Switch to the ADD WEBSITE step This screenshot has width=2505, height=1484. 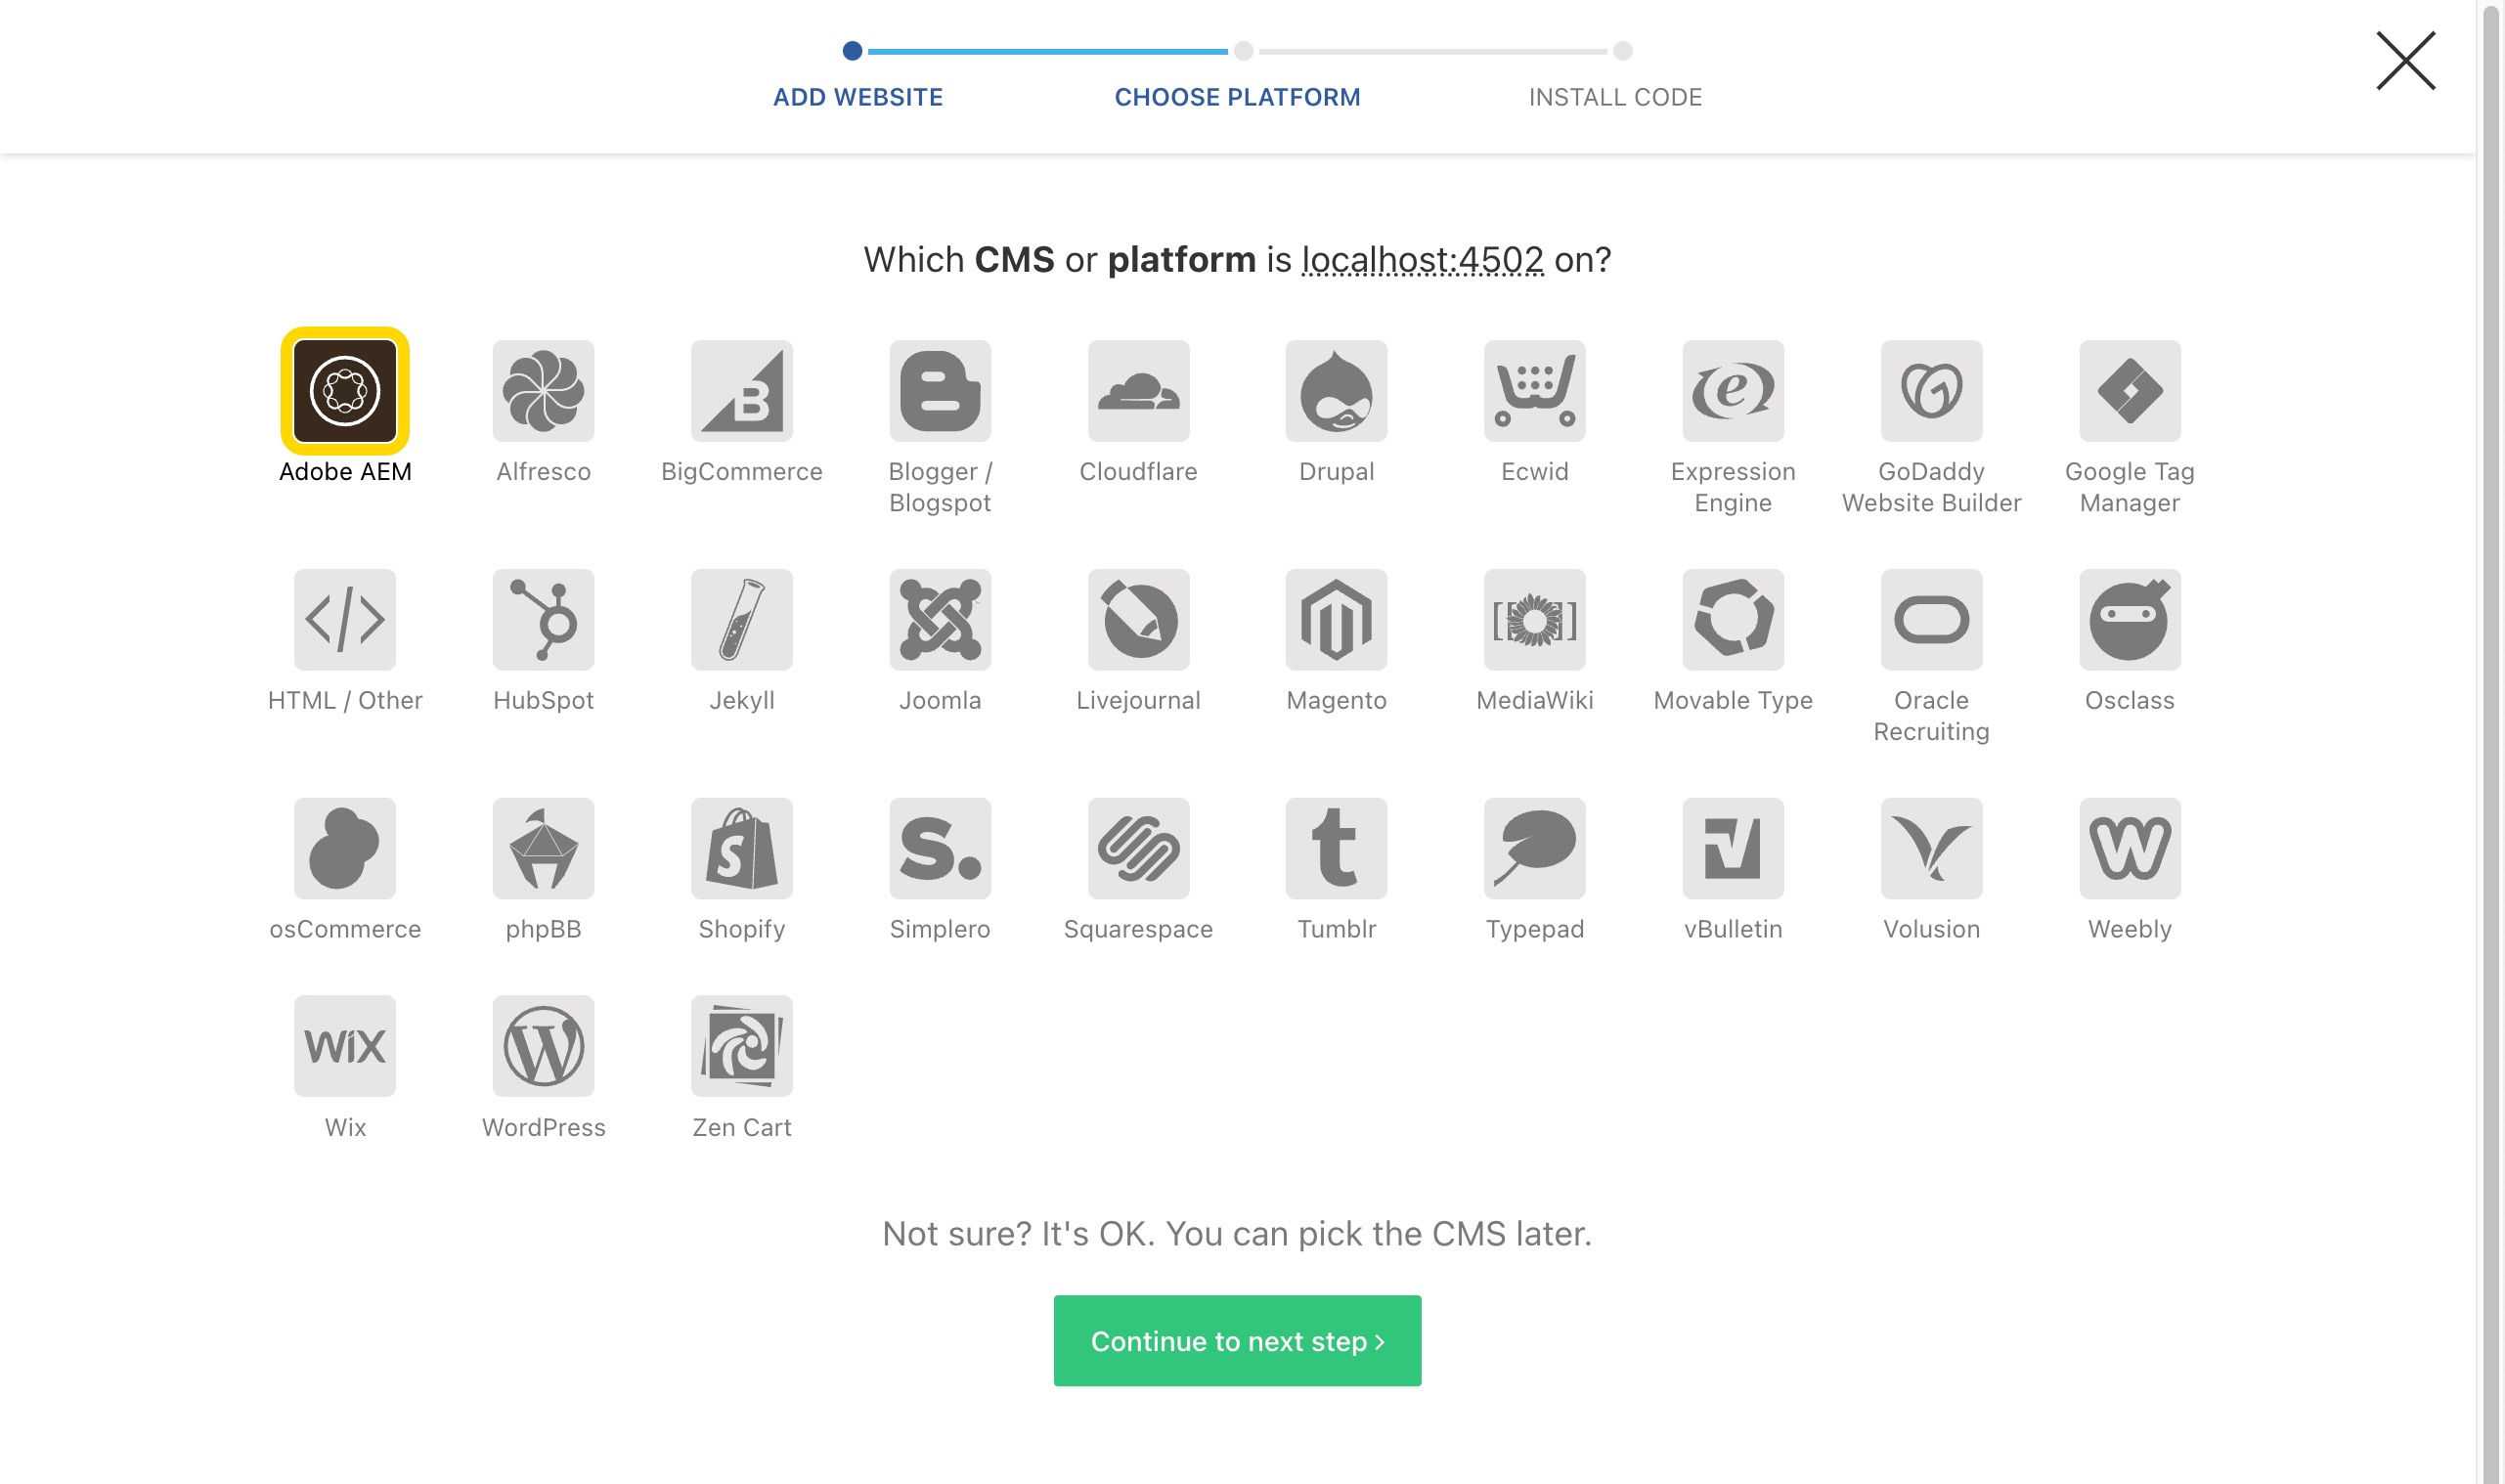point(857,96)
